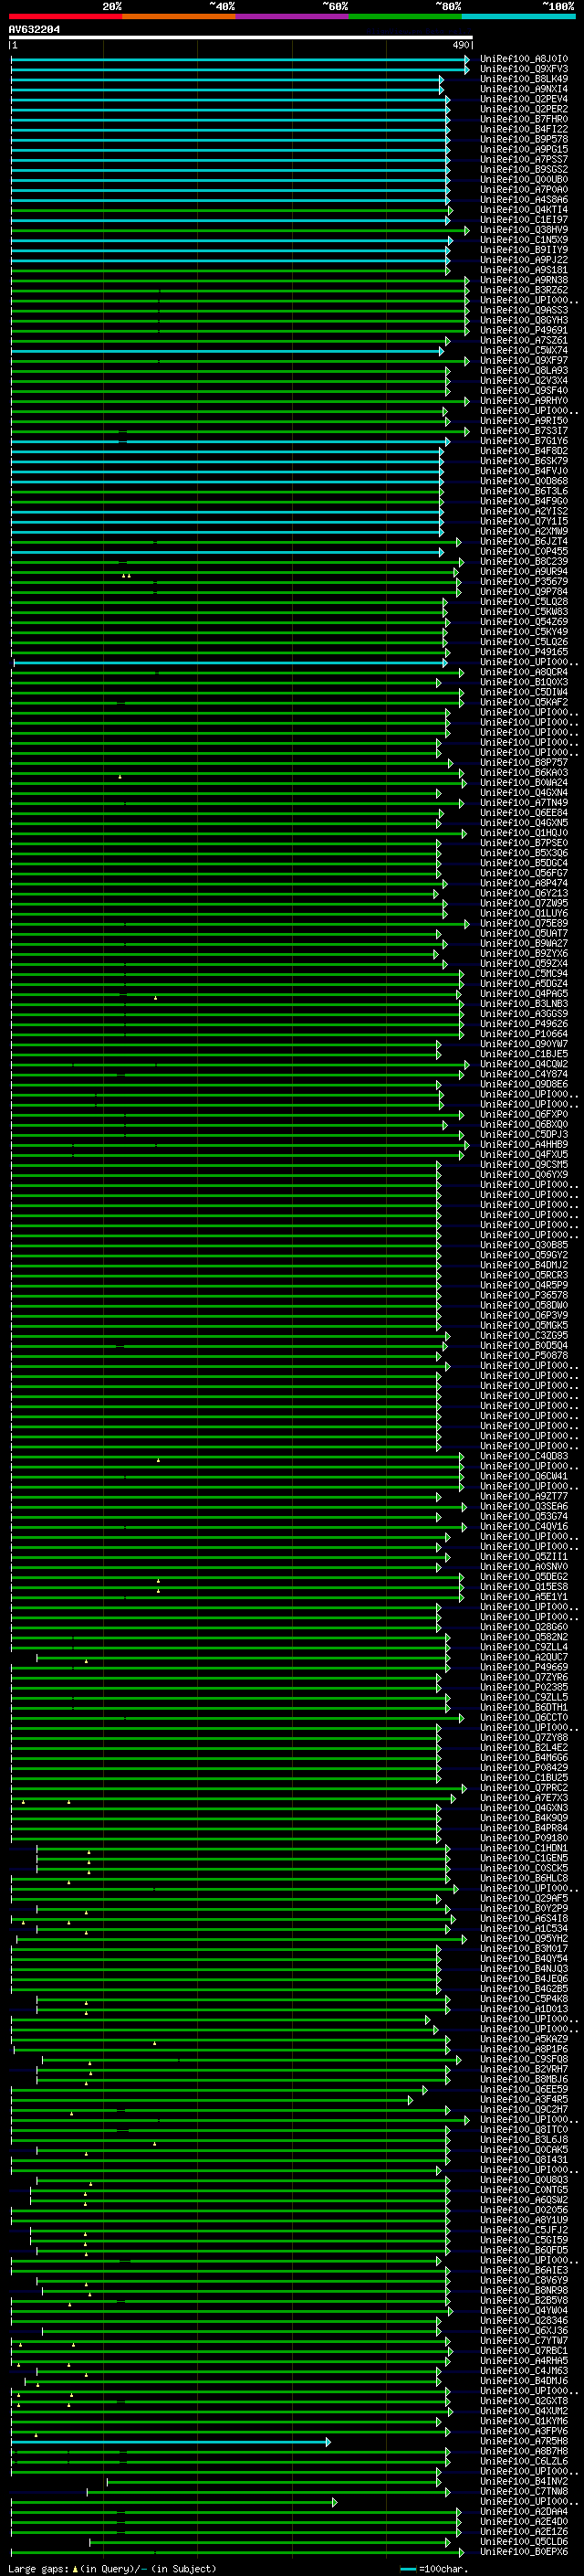Click hit label UniRef100_Q9CSM5

tap(524, 1164)
